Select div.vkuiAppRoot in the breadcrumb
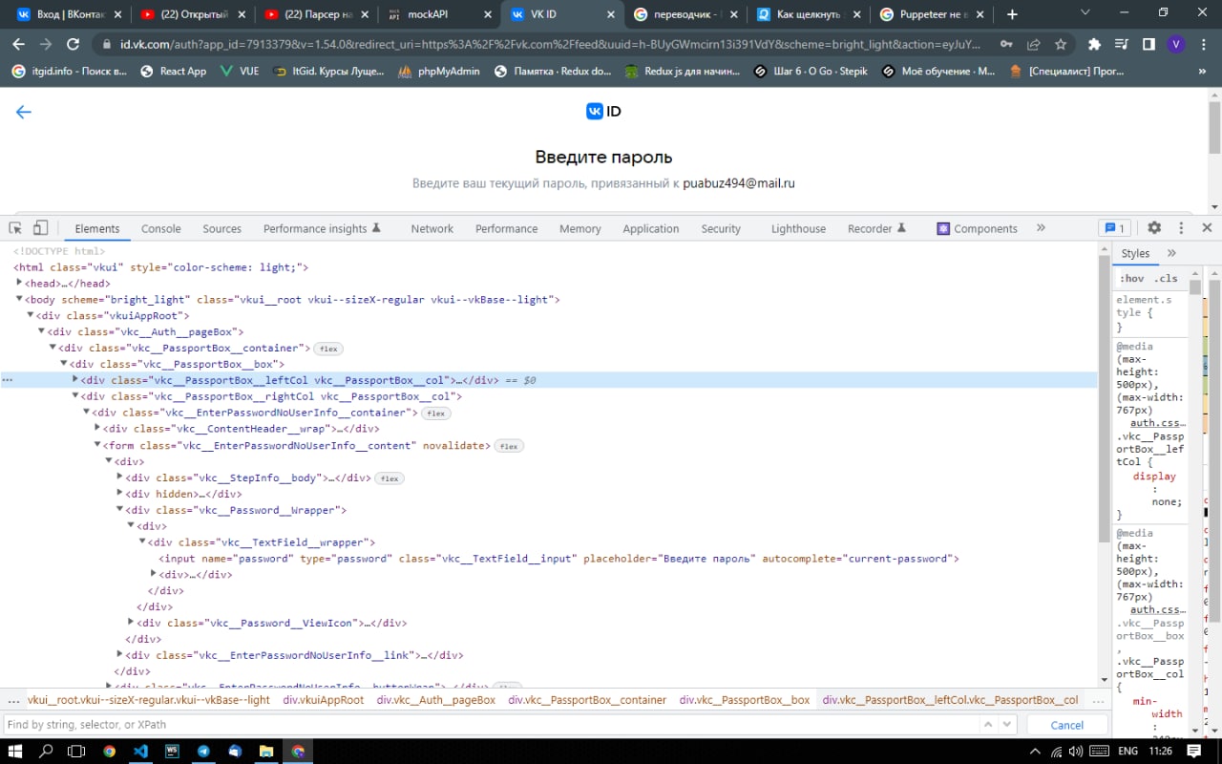 (x=324, y=700)
